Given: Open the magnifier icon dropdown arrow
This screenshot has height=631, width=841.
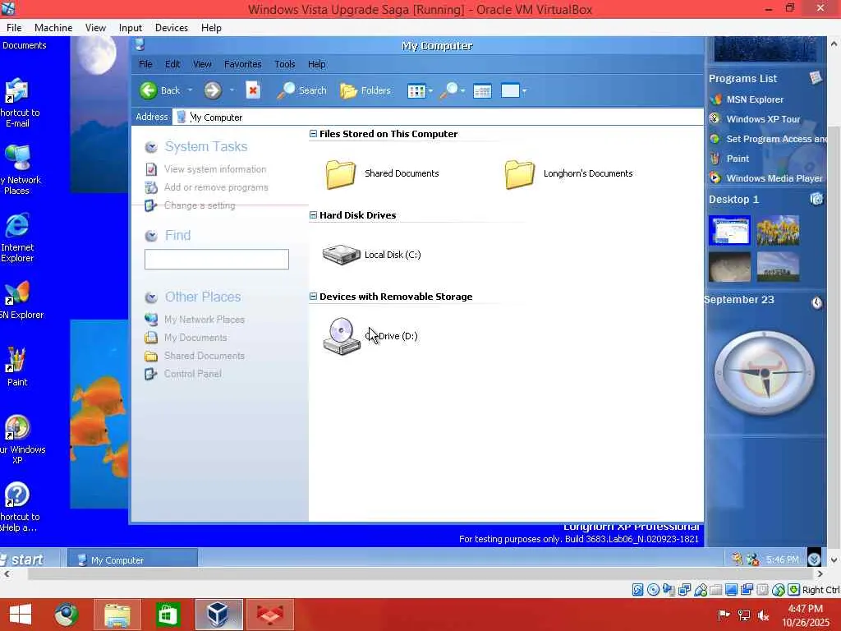Looking at the screenshot, I should 462,90.
